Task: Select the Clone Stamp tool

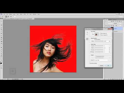Action: pyautogui.click(x=1, y=37)
